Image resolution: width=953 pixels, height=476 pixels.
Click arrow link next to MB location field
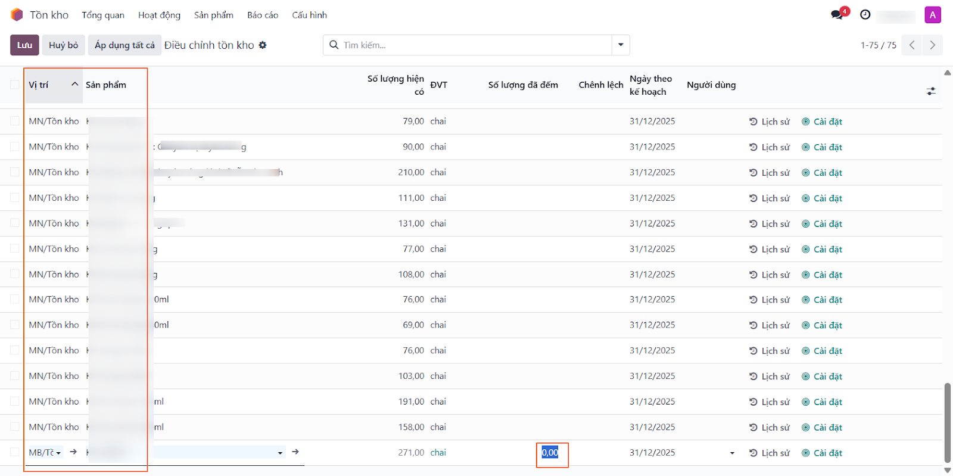click(x=73, y=452)
